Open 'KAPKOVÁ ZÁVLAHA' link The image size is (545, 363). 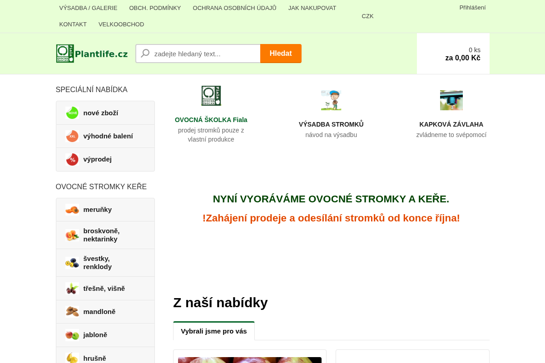click(451, 124)
